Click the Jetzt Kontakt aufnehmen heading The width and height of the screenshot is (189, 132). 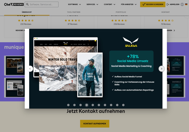(x=96, y=111)
